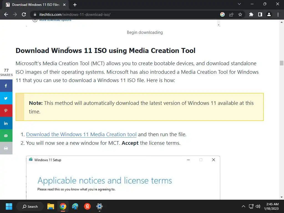Click the scrollbar up arrow
The image size is (284, 213).
[282, 22]
